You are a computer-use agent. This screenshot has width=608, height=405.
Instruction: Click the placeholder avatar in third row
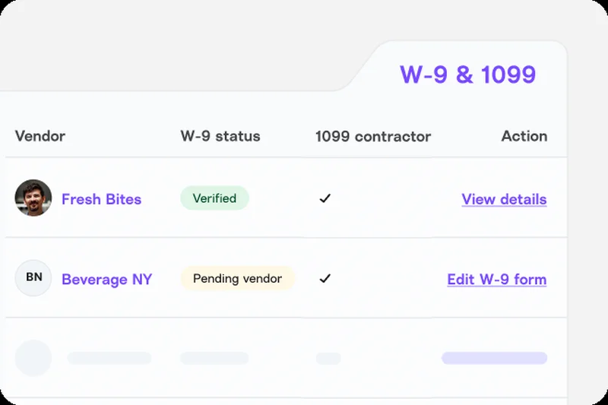click(x=33, y=358)
